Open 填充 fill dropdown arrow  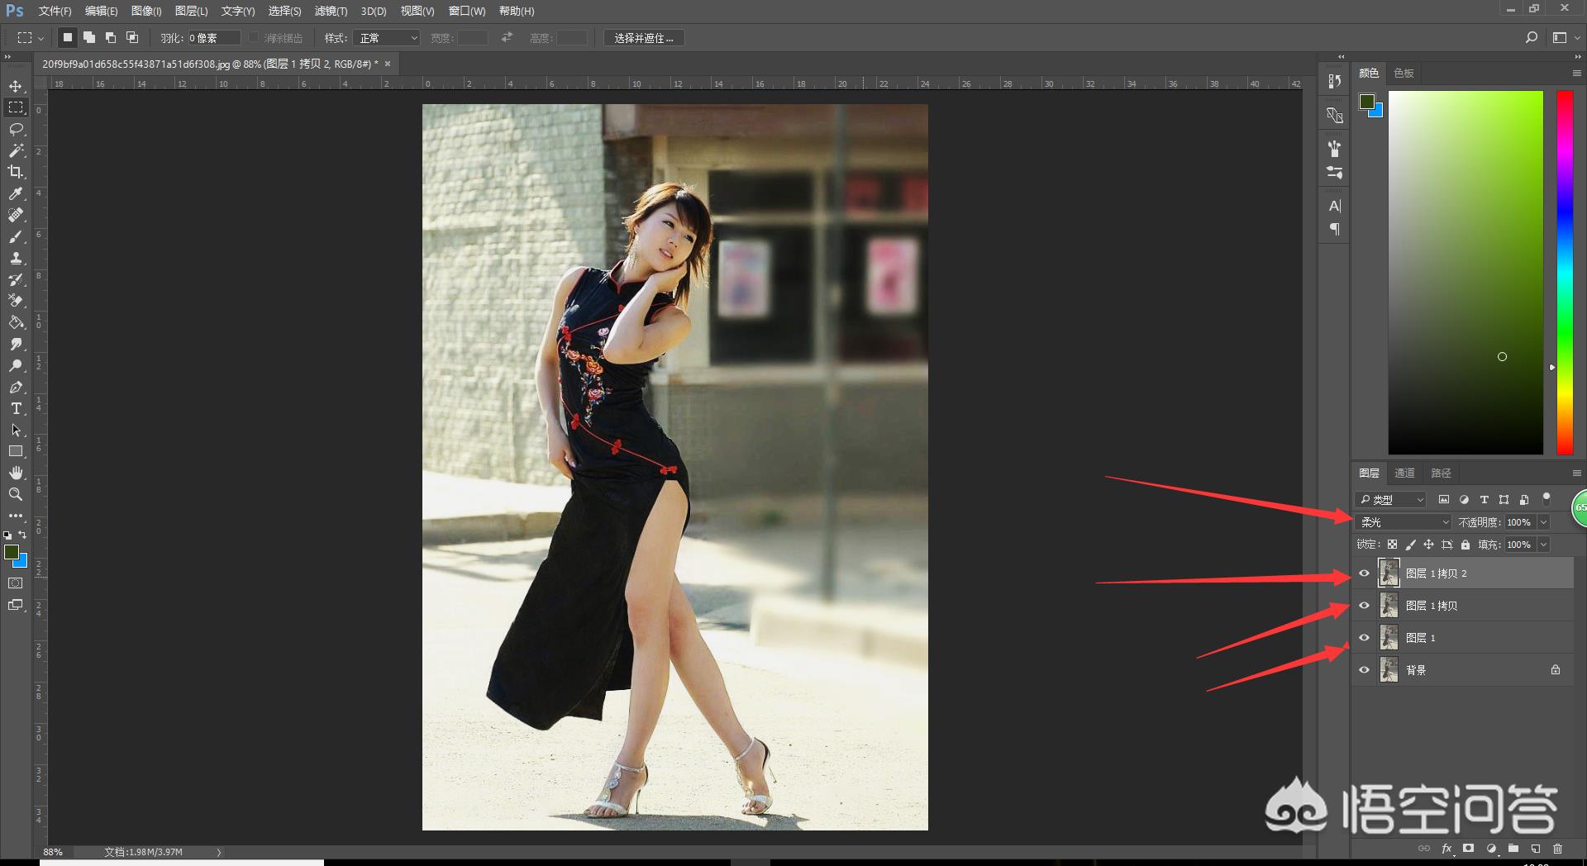(1543, 545)
